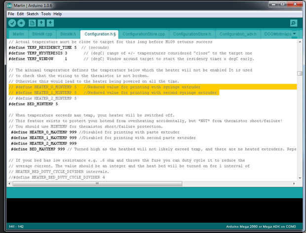Click the horizontal scrollbar thumb
Screen dimensions: 306x233
point(97,184)
